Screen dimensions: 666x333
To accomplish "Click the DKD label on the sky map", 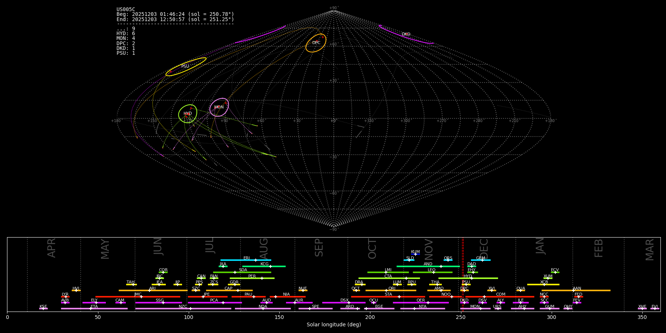I will (406, 34).
